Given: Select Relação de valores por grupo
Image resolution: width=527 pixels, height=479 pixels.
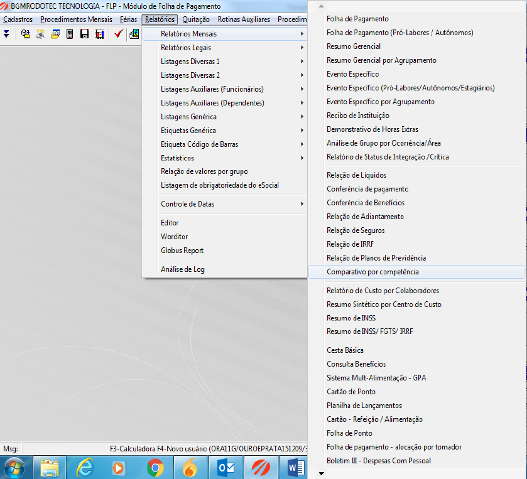Looking at the screenshot, I should 204,171.
